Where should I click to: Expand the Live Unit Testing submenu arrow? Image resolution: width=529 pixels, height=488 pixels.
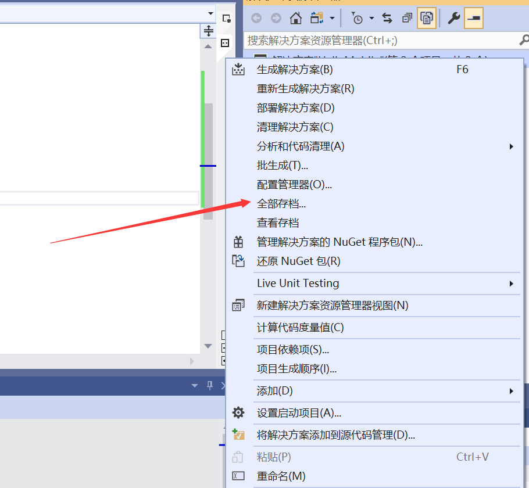[512, 284]
